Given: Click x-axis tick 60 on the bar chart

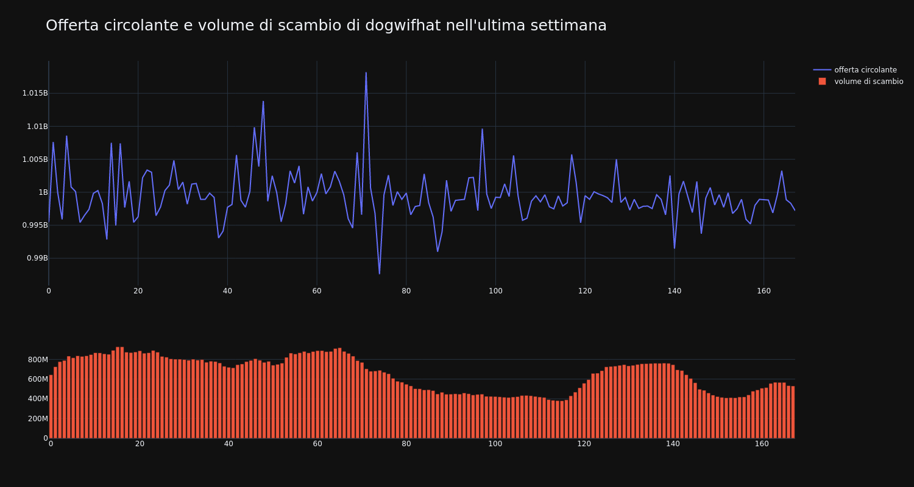Looking at the screenshot, I should [317, 444].
